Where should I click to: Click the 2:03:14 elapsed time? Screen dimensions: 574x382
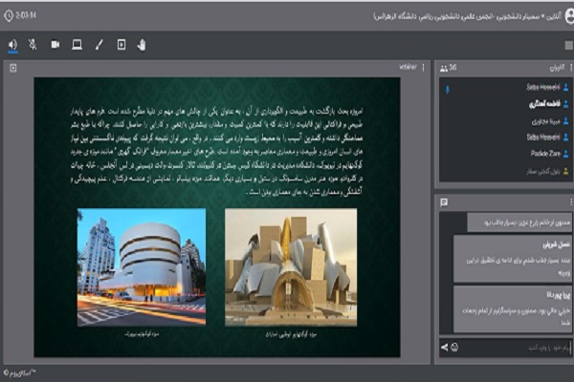pyautogui.click(x=26, y=15)
